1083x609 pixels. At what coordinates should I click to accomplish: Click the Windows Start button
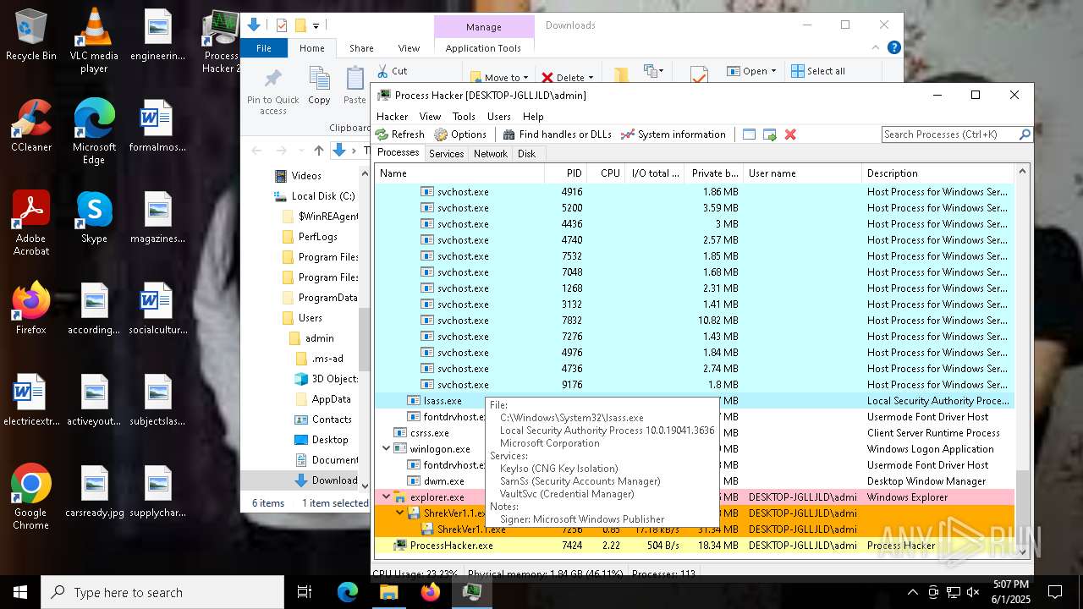click(x=20, y=592)
